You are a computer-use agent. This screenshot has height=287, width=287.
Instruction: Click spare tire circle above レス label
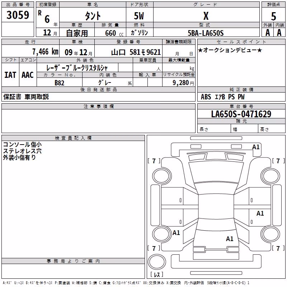click(x=157, y=262)
